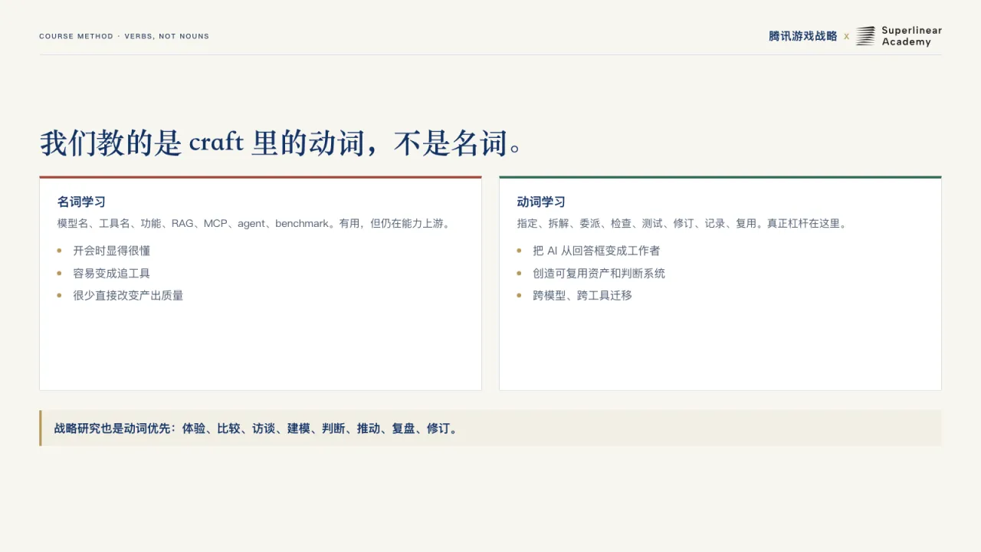Click the "名词学习" card heading
The width and height of the screenshot is (981, 552).
(x=81, y=202)
